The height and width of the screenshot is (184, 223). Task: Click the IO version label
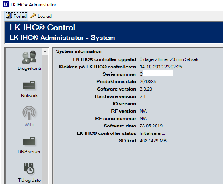click(124, 104)
